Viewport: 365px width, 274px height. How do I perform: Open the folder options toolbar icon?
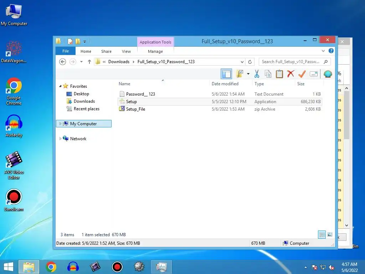pyautogui.click(x=240, y=74)
